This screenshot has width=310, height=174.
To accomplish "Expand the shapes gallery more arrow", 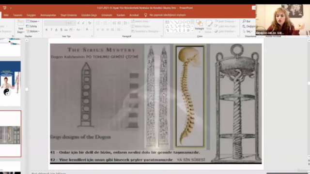I will [192, 30].
